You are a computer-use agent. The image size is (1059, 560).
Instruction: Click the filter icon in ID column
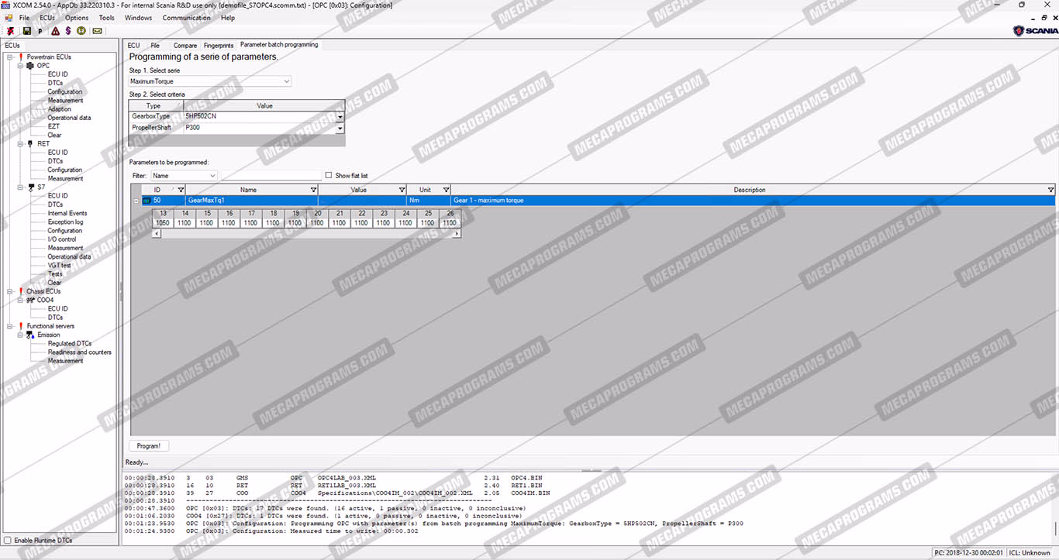[x=181, y=190]
